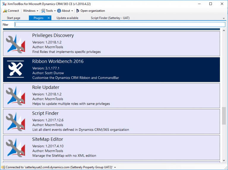The width and height of the screenshot is (228, 170).
Task: Select the Ribbon Workbench 2016 title
Action: click(x=58, y=61)
